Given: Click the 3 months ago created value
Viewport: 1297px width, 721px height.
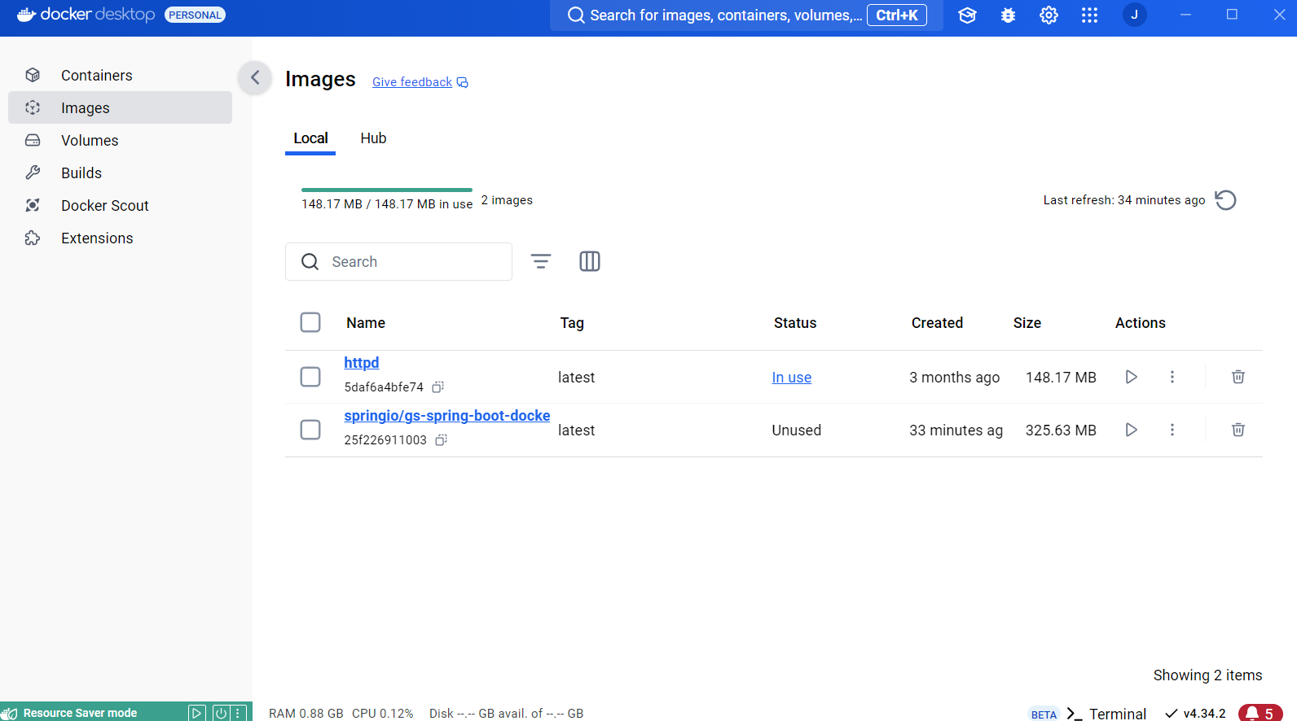Looking at the screenshot, I should [x=955, y=378].
